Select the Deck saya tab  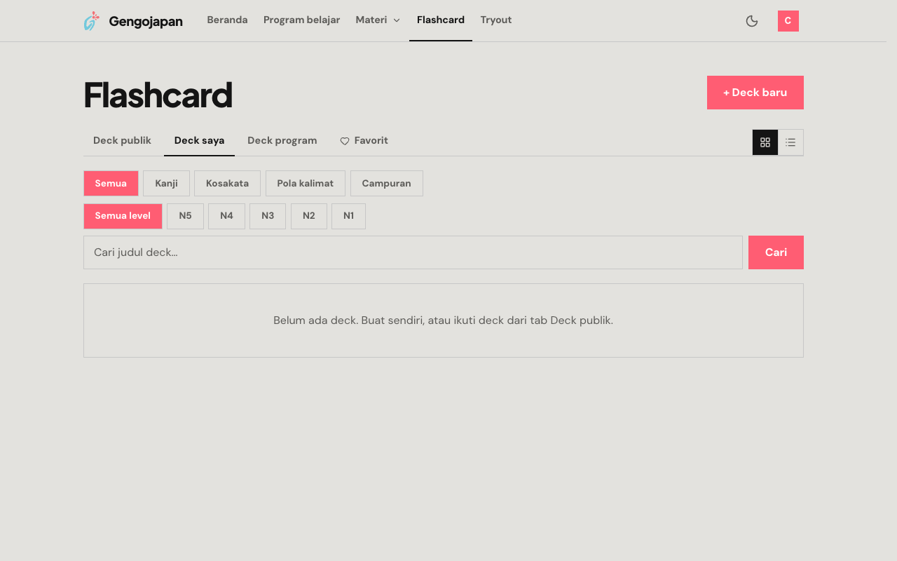pyautogui.click(x=199, y=141)
